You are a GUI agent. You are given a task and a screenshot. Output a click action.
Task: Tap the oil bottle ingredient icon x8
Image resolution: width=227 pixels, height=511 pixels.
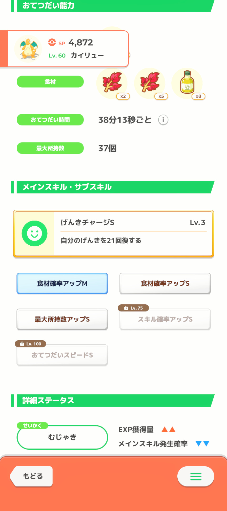tap(187, 83)
